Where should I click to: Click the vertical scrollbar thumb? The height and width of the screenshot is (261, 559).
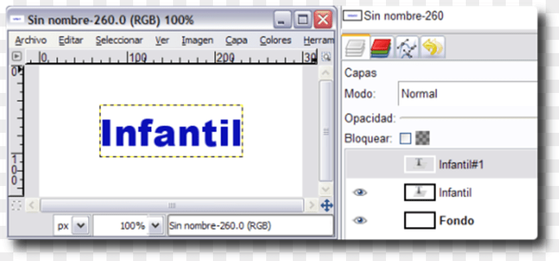(x=326, y=131)
